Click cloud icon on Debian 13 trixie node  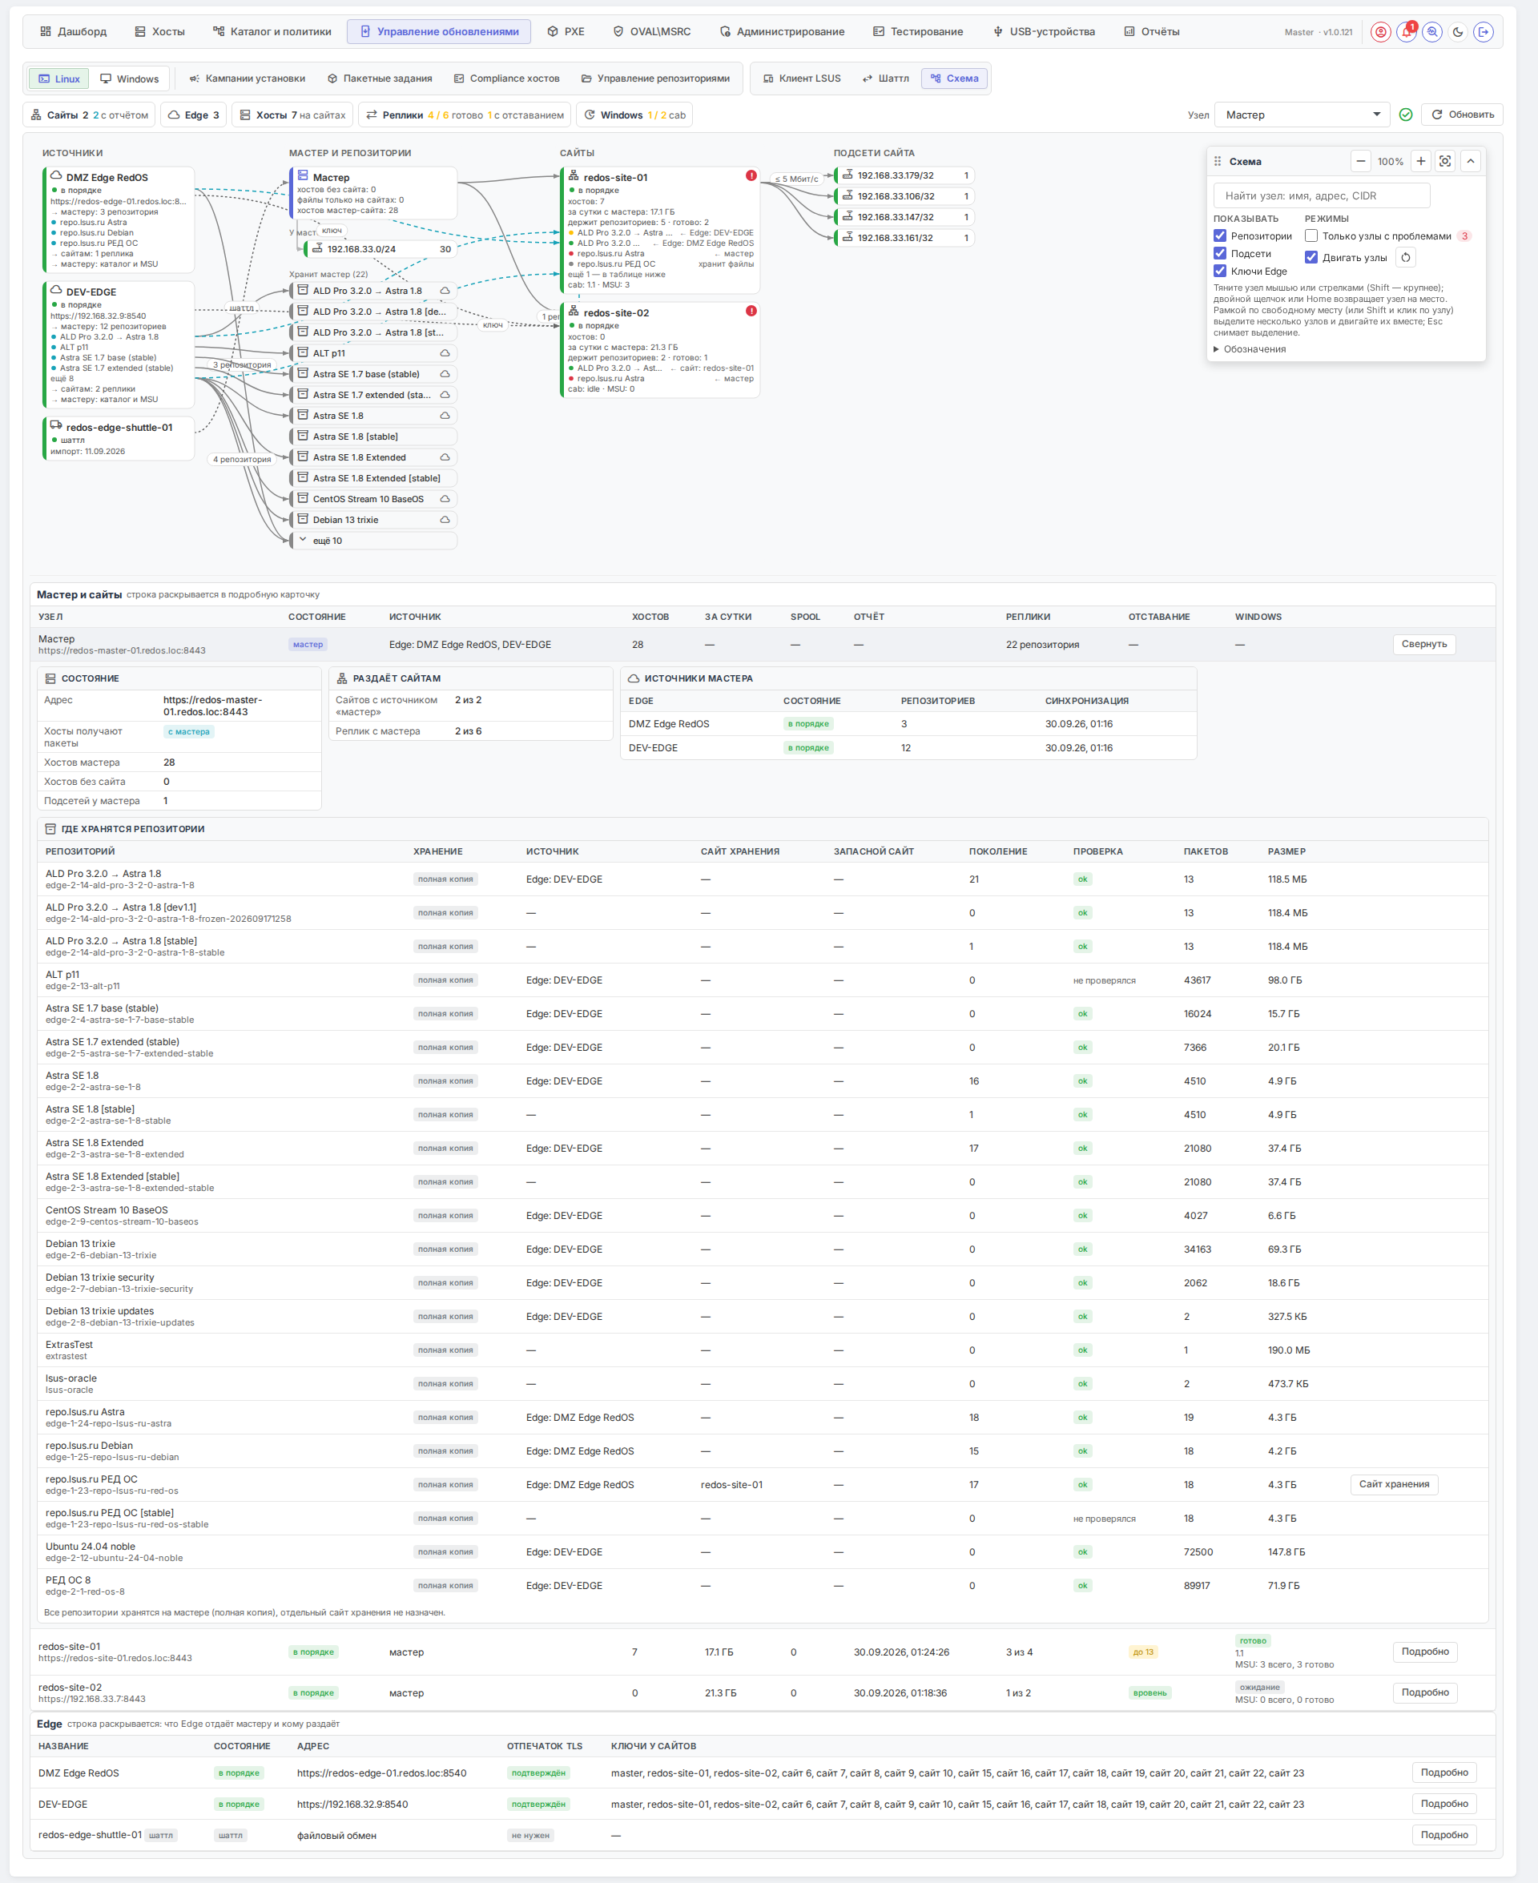445,520
